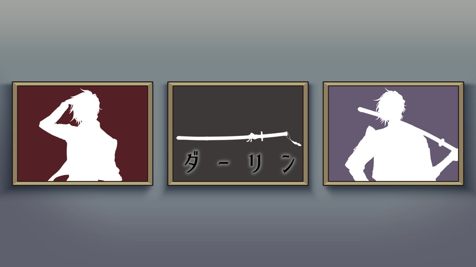Select the long dash character ー
The image size is (476, 267).
point(224,164)
